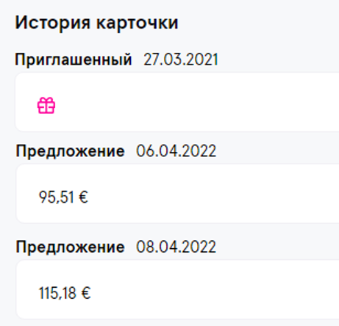The image size is (339, 326).
Task: Select the 95,51 € amount
Action: (63, 198)
